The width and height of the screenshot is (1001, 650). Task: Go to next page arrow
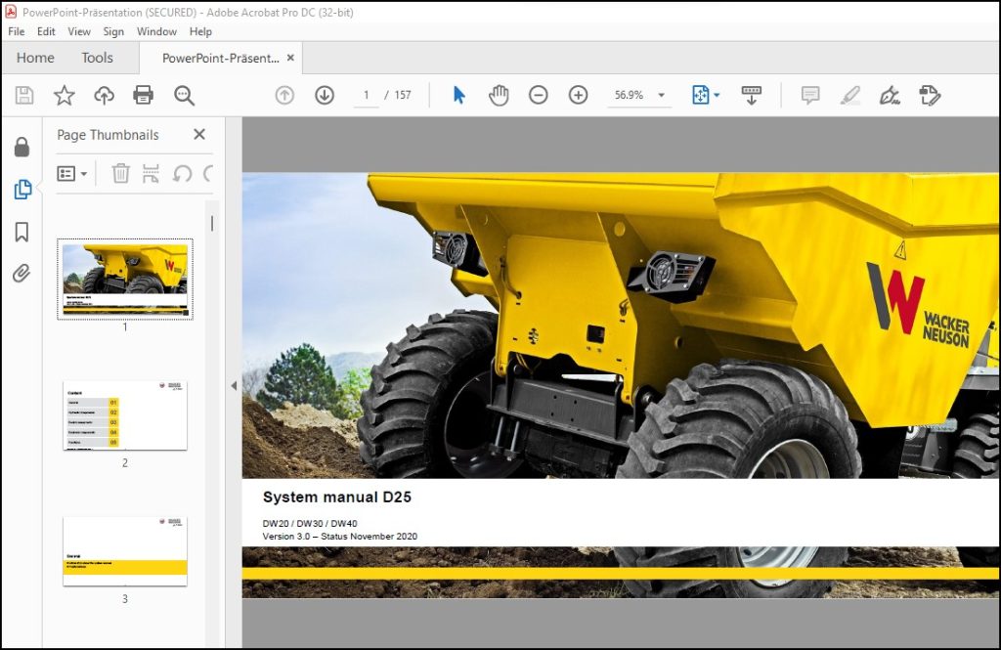(325, 95)
